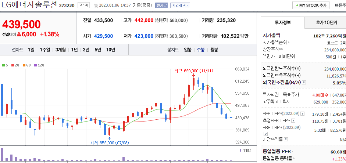
Task: Open the 동일업종 등락률 link
Action: (278, 158)
